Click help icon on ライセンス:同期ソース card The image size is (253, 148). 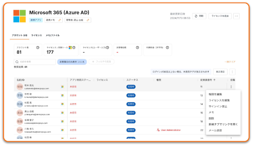point(74,47)
